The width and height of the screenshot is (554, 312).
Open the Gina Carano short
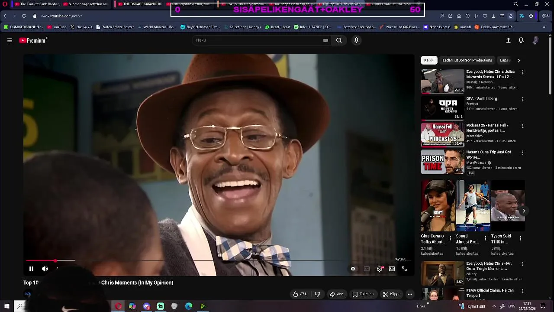[x=438, y=206]
